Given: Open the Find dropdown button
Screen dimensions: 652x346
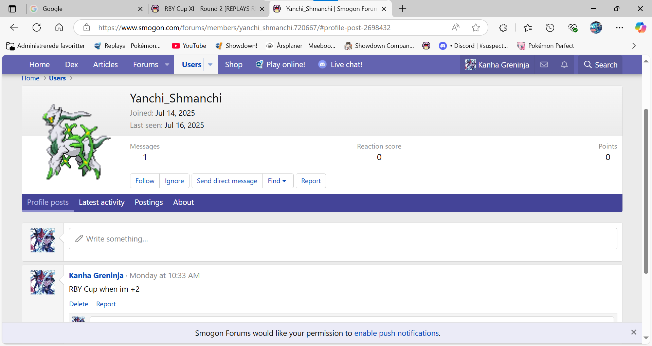Looking at the screenshot, I should 277,181.
